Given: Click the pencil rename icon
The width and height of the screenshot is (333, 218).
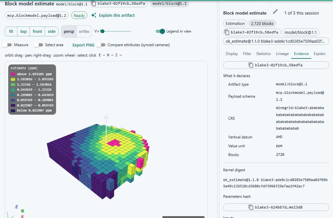Looking at the screenshot, I should (275, 11).
